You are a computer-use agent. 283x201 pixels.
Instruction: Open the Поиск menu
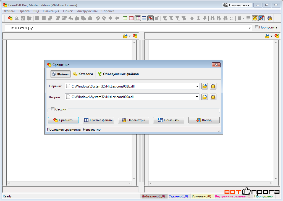[68, 11]
